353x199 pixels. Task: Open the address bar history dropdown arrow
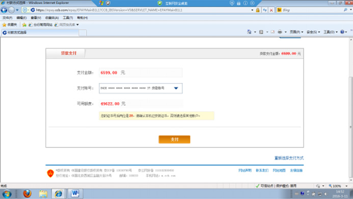(x=252, y=10)
